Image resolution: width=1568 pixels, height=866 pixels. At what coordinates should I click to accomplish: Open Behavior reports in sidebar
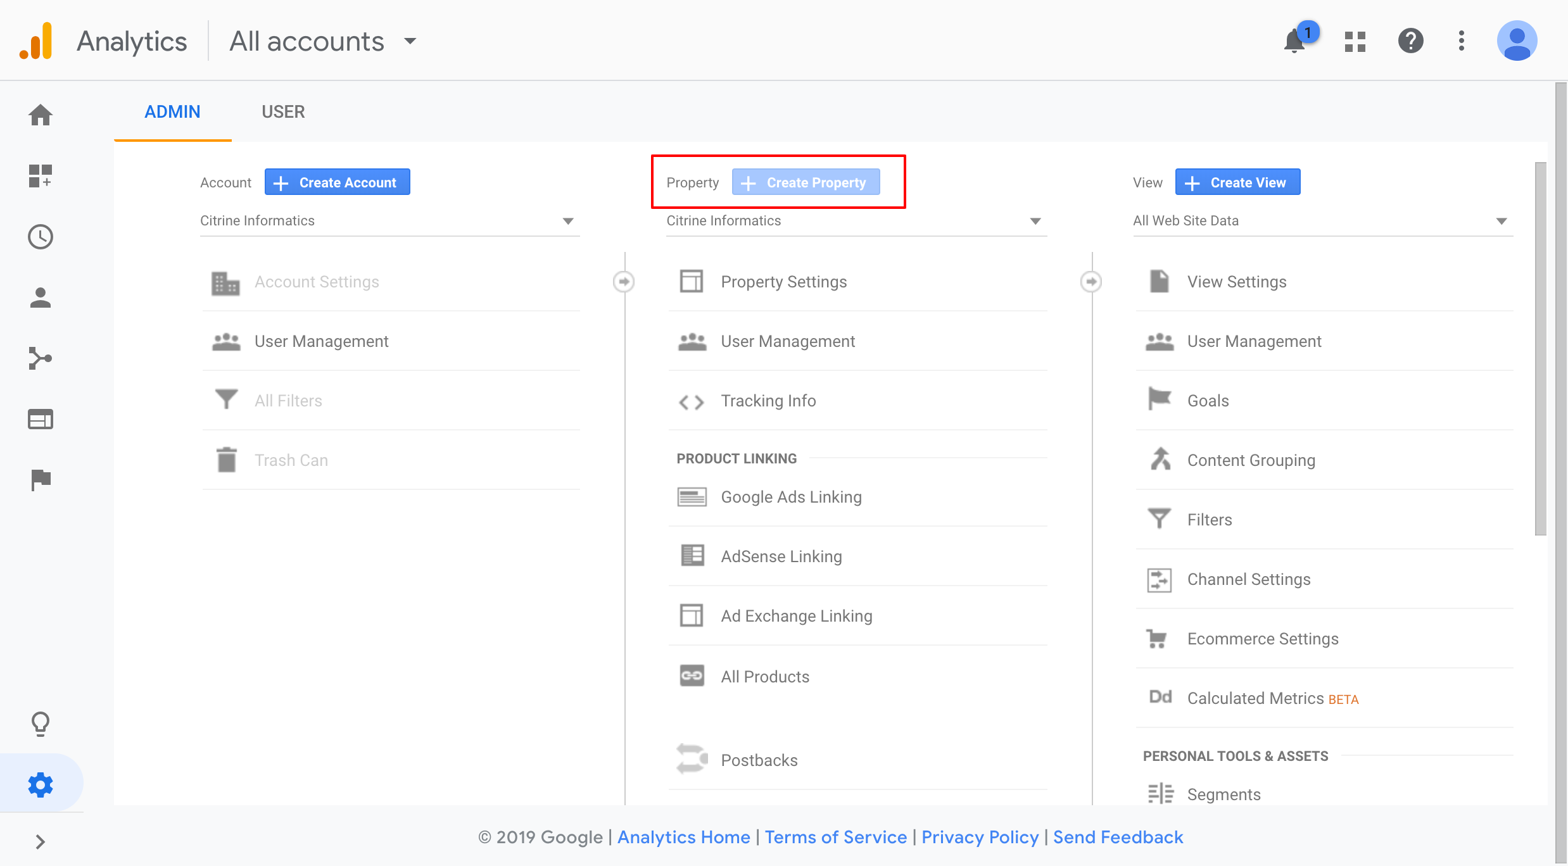click(41, 419)
